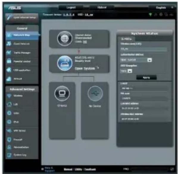Open Administration settings
The height and width of the screenshot is (174, 178).
(22, 147)
